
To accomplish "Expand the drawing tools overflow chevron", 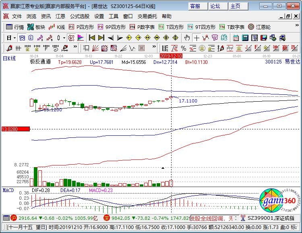I will (75, 46).
